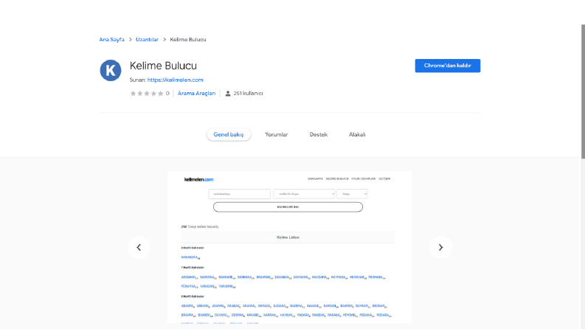Click the Kelime Bulucu title text

pos(163,66)
